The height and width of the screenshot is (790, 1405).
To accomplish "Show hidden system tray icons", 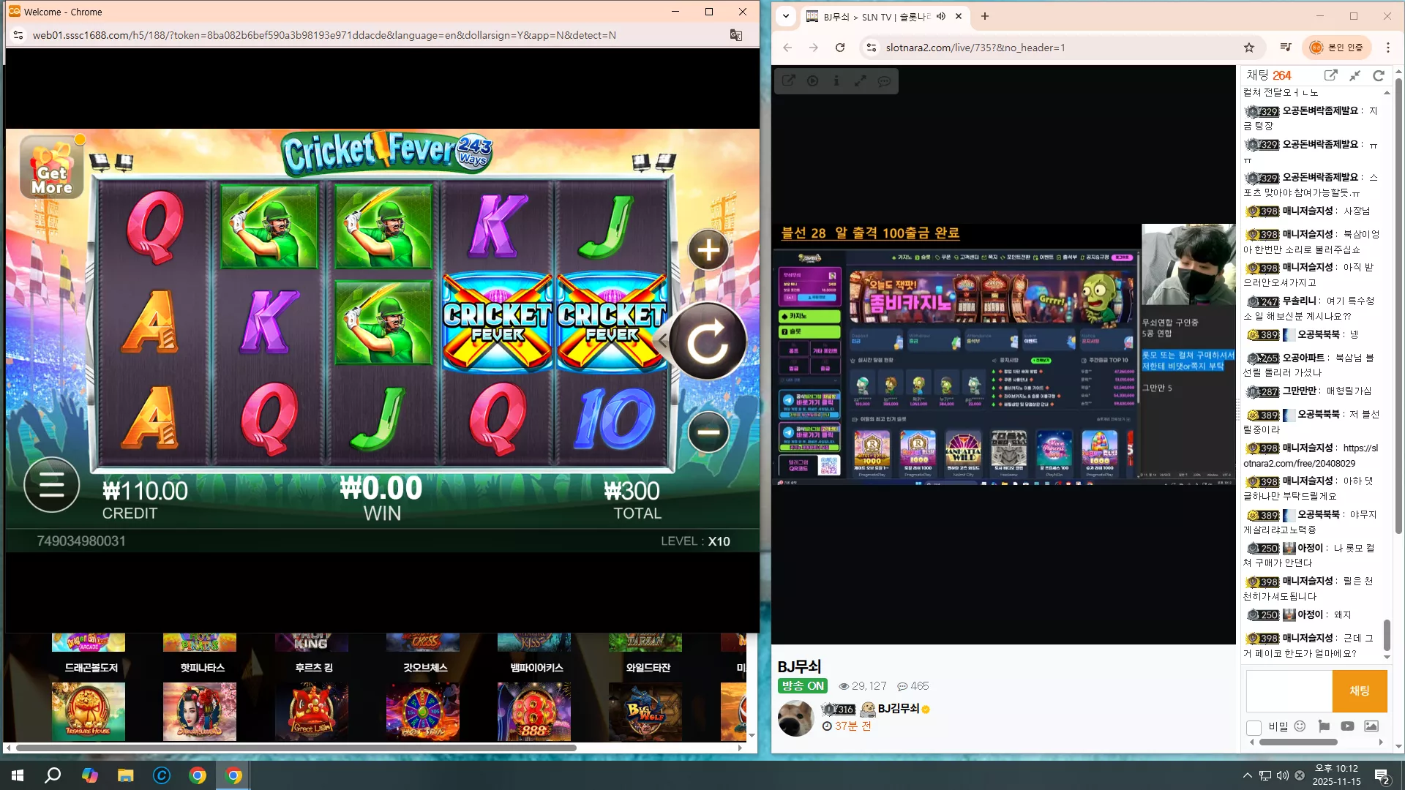I will [x=1247, y=775].
